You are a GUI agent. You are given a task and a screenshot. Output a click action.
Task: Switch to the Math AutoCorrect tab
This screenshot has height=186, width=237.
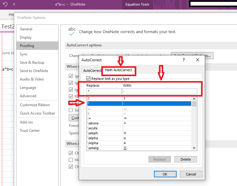coord(118,70)
